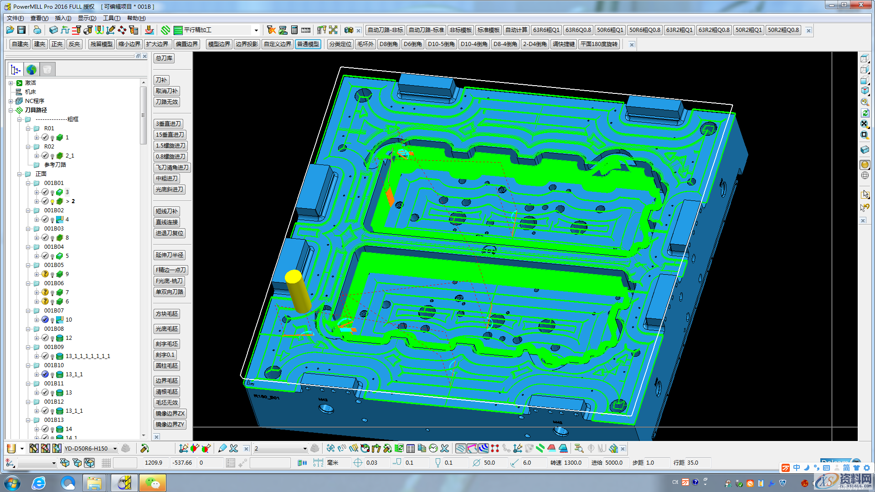Click the Save project floppy icon
875x492 pixels.
tap(21, 30)
